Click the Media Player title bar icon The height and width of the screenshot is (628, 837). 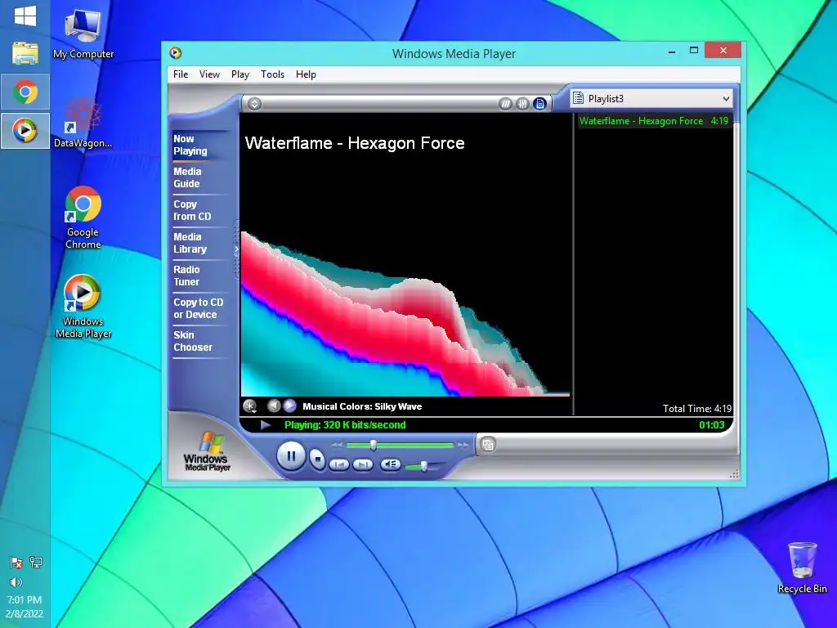[x=175, y=53]
